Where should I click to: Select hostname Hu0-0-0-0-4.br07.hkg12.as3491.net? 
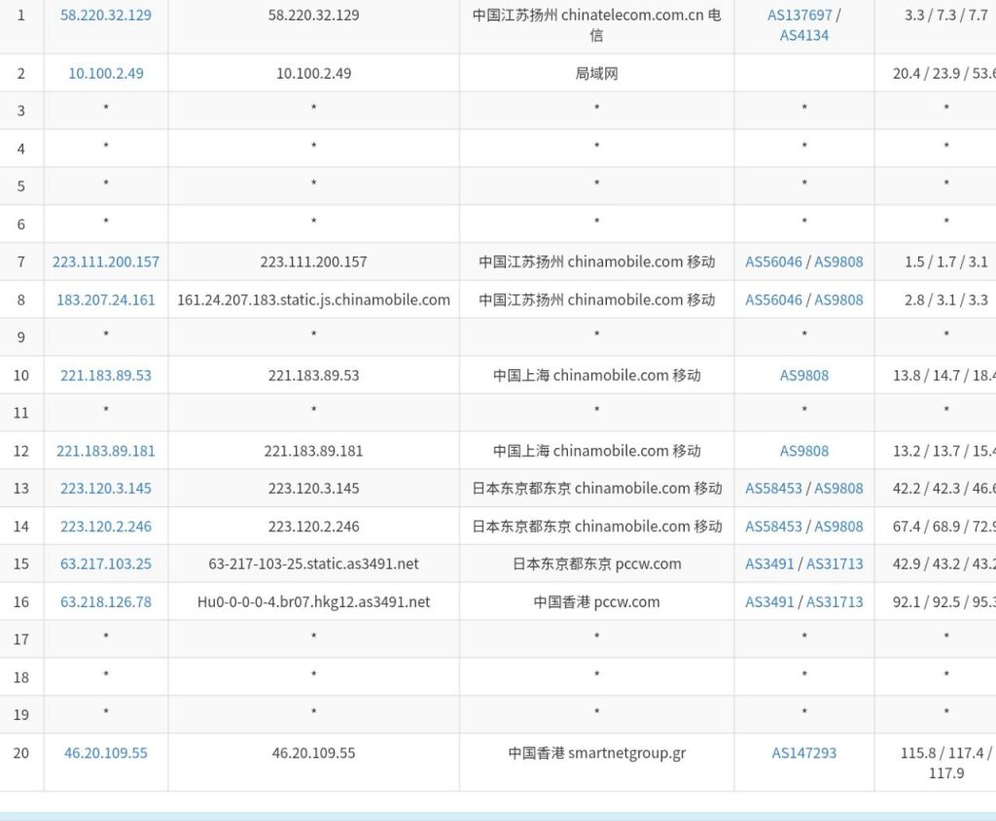click(314, 602)
